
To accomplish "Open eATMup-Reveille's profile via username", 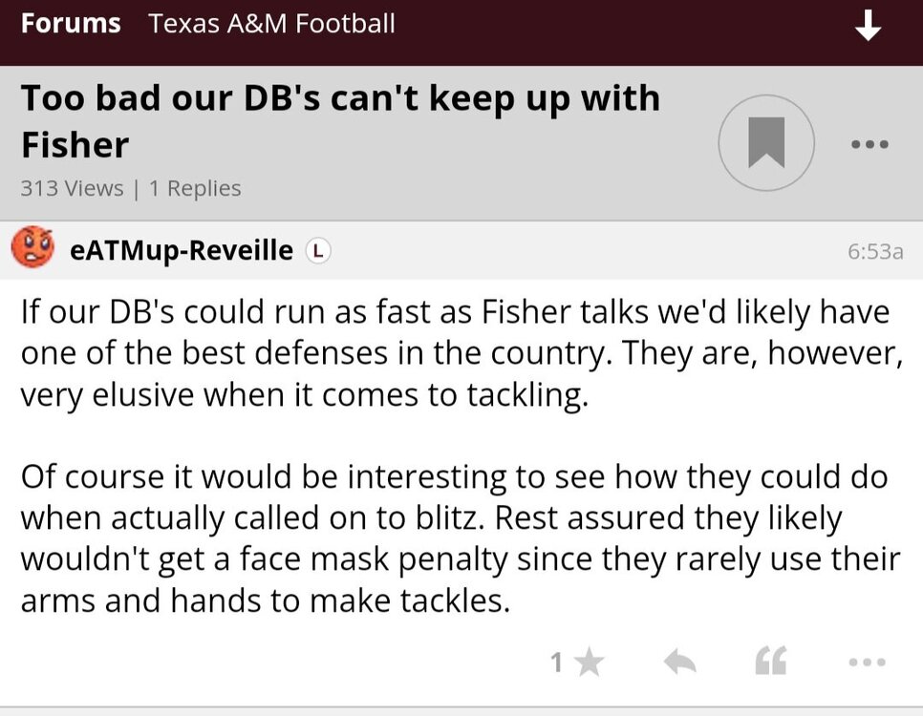I will [182, 250].
